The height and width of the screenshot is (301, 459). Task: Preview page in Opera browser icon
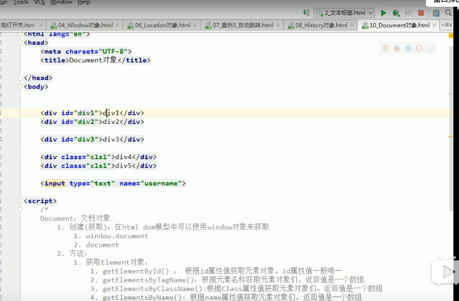tap(419, 48)
